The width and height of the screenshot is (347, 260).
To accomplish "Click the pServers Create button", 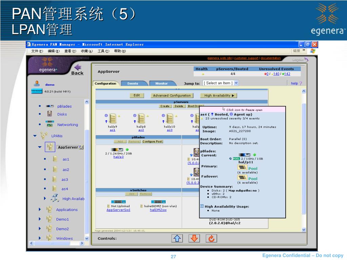I will click(x=165, y=106).
